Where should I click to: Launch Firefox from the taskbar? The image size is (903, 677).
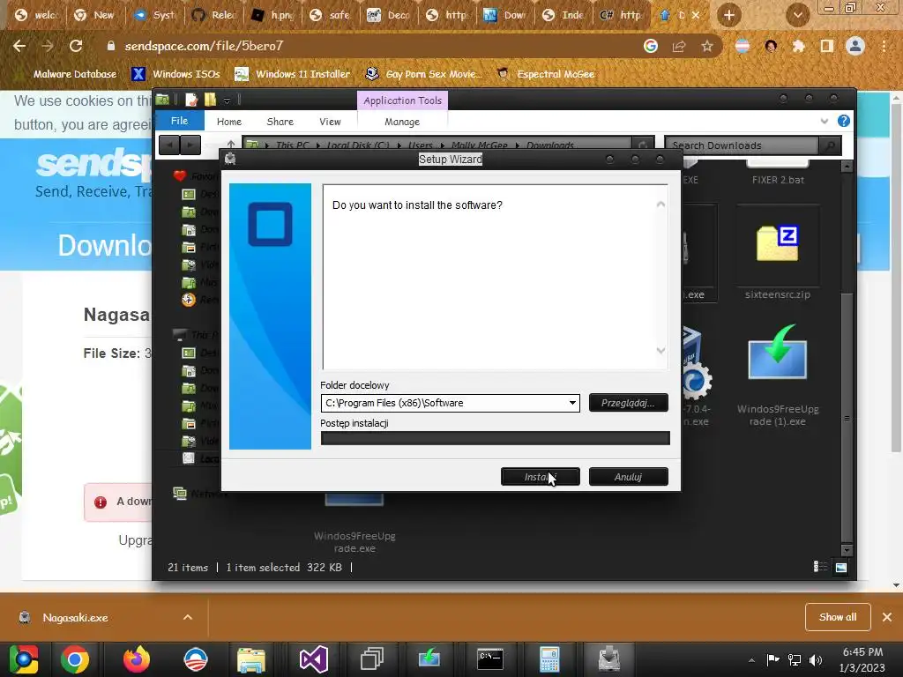(x=137, y=659)
